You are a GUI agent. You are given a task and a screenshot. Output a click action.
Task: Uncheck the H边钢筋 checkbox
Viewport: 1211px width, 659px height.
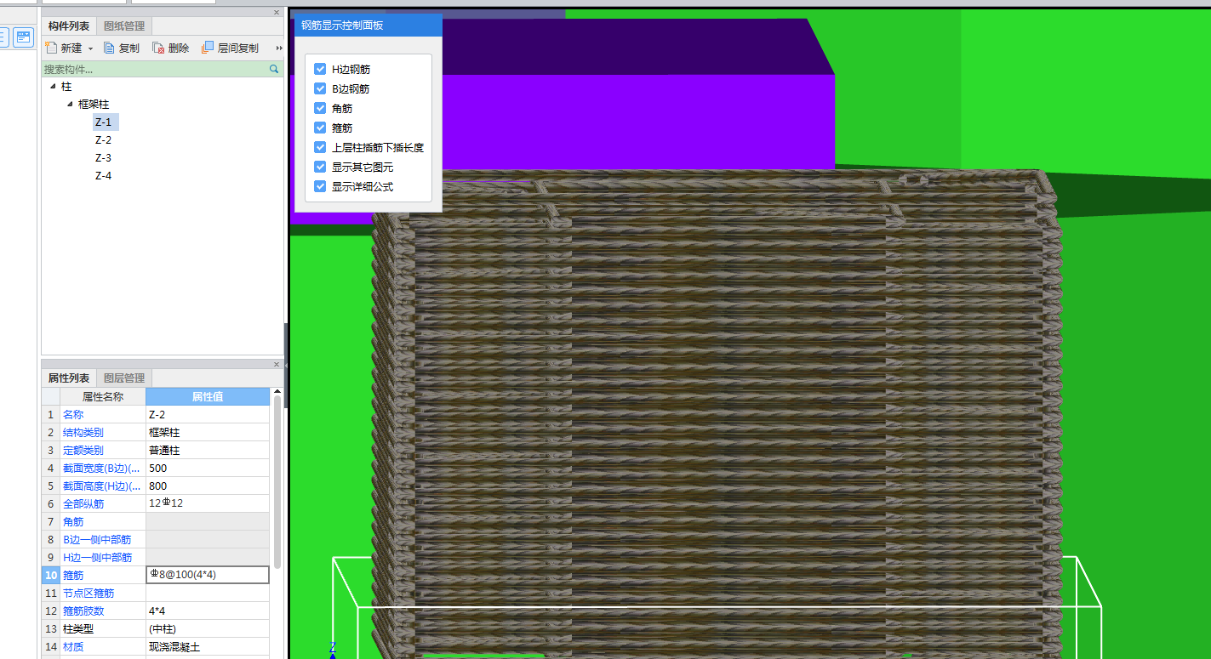click(x=320, y=69)
